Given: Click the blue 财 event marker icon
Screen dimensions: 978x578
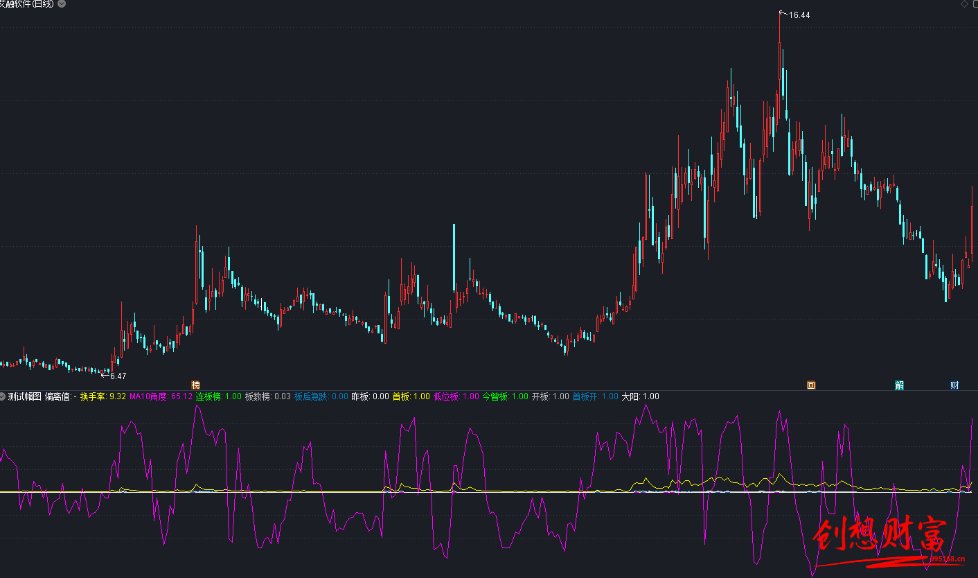Looking at the screenshot, I should pos(954,385).
